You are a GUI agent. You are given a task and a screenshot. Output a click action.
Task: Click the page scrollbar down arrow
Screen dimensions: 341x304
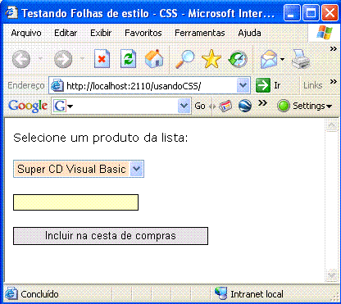click(x=332, y=275)
